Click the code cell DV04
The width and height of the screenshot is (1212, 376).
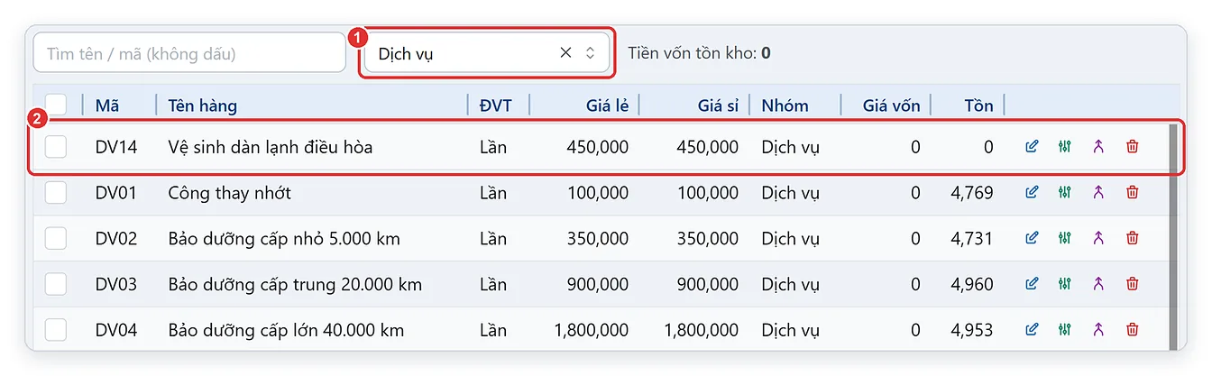[x=116, y=330]
